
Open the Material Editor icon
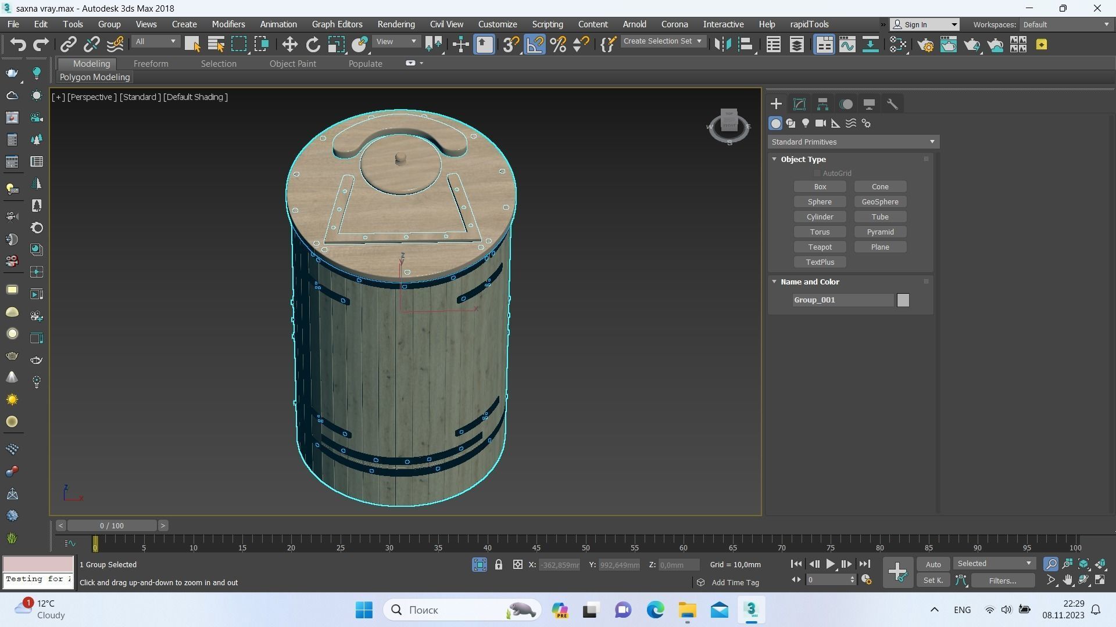pyautogui.click(x=898, y=44)
